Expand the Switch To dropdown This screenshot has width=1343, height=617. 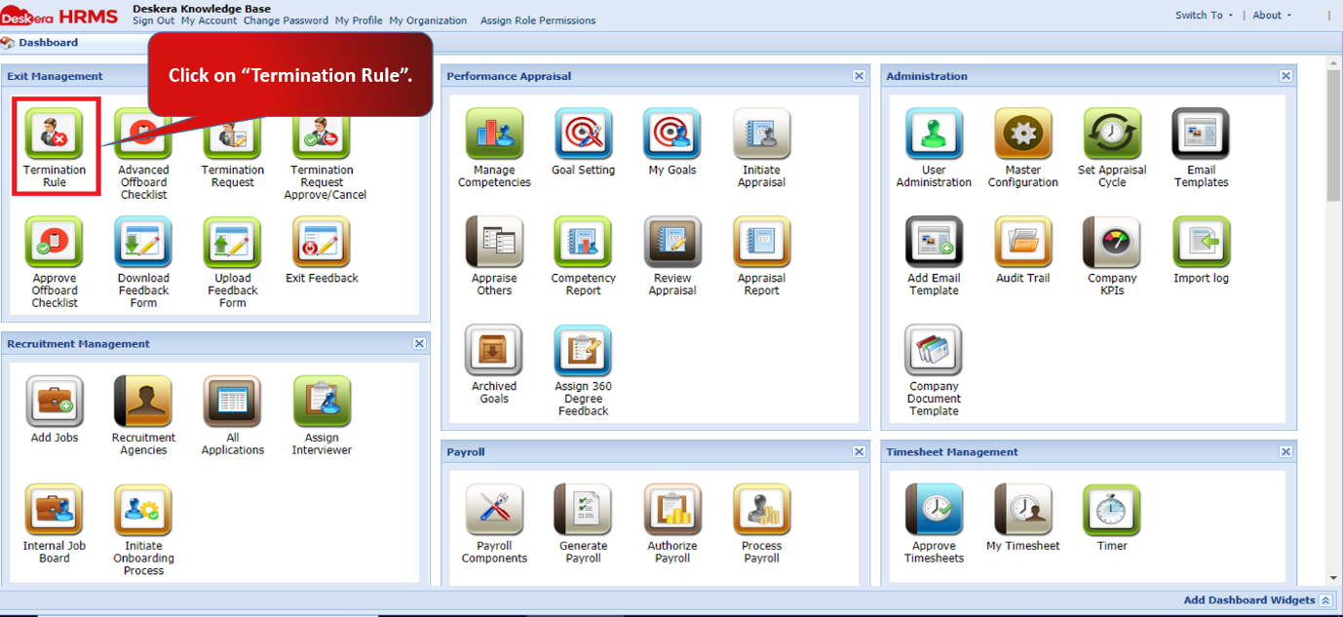point(1201,15)
